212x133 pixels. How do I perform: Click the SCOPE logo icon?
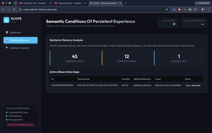pos(6,20)
